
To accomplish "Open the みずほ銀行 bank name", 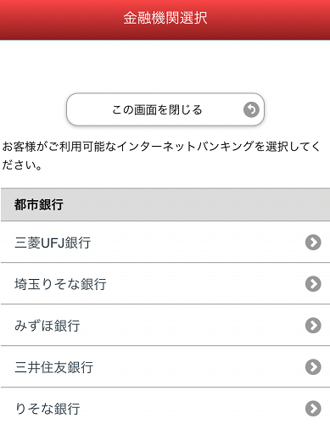I will click(x=48, y=326).
